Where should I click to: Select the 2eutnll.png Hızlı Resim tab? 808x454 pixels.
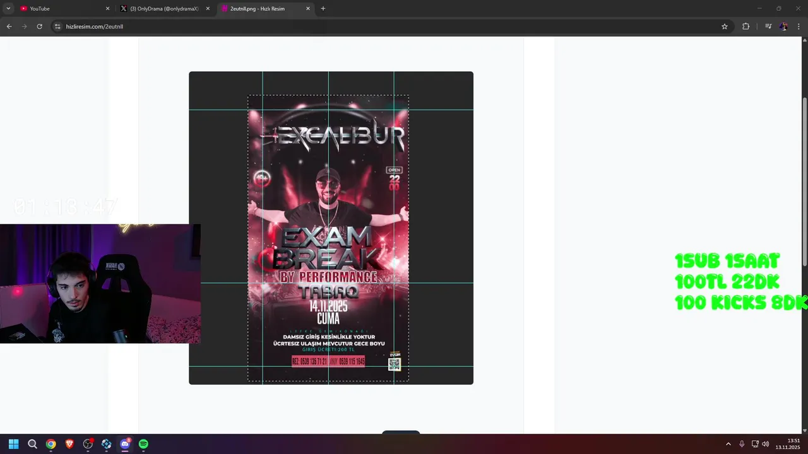tap(264, 9)
